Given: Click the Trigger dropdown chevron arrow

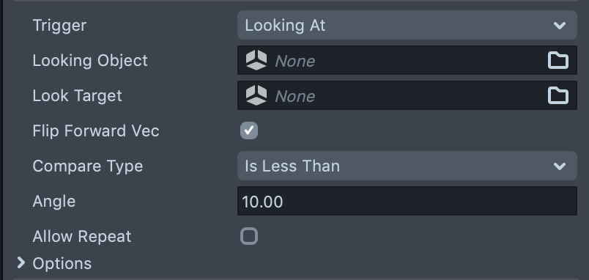Looking at the screenshot, I should 560,25.
